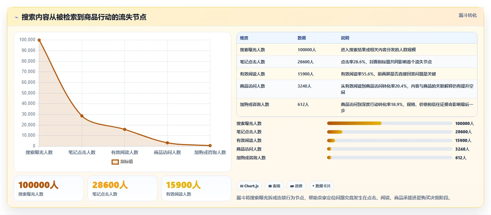Click the 商品访问人数 progress bar
Viewport: 491px width, 215px height.
(390, 149)
